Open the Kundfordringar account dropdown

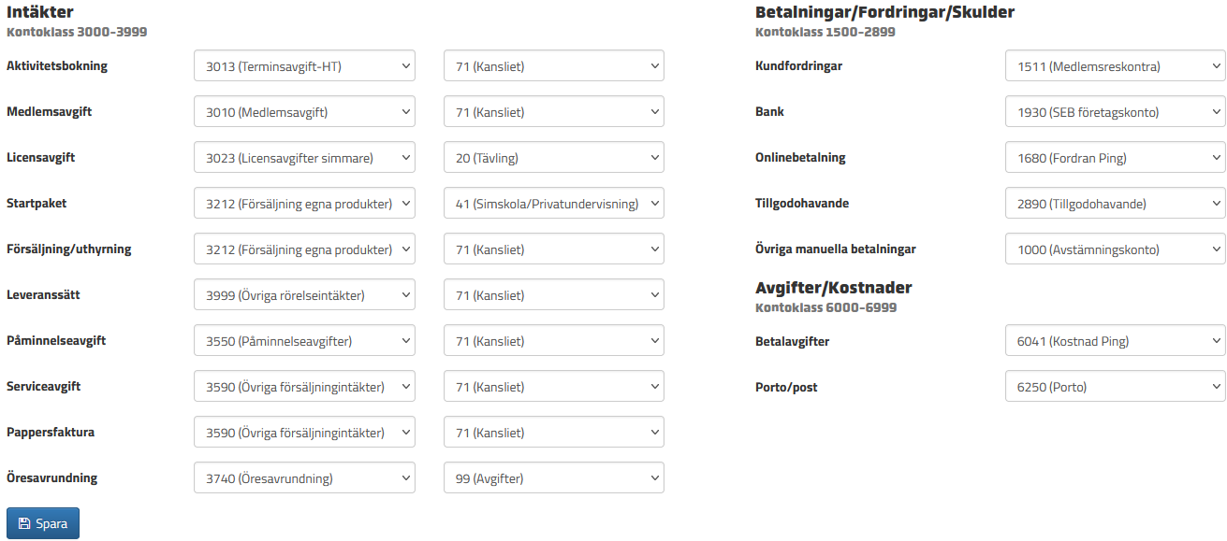(x=1115, y=66)
